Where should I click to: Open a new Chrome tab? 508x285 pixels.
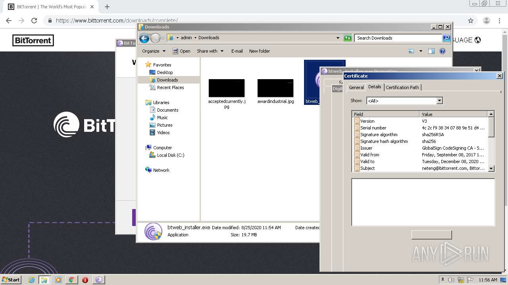pos(107,7)
